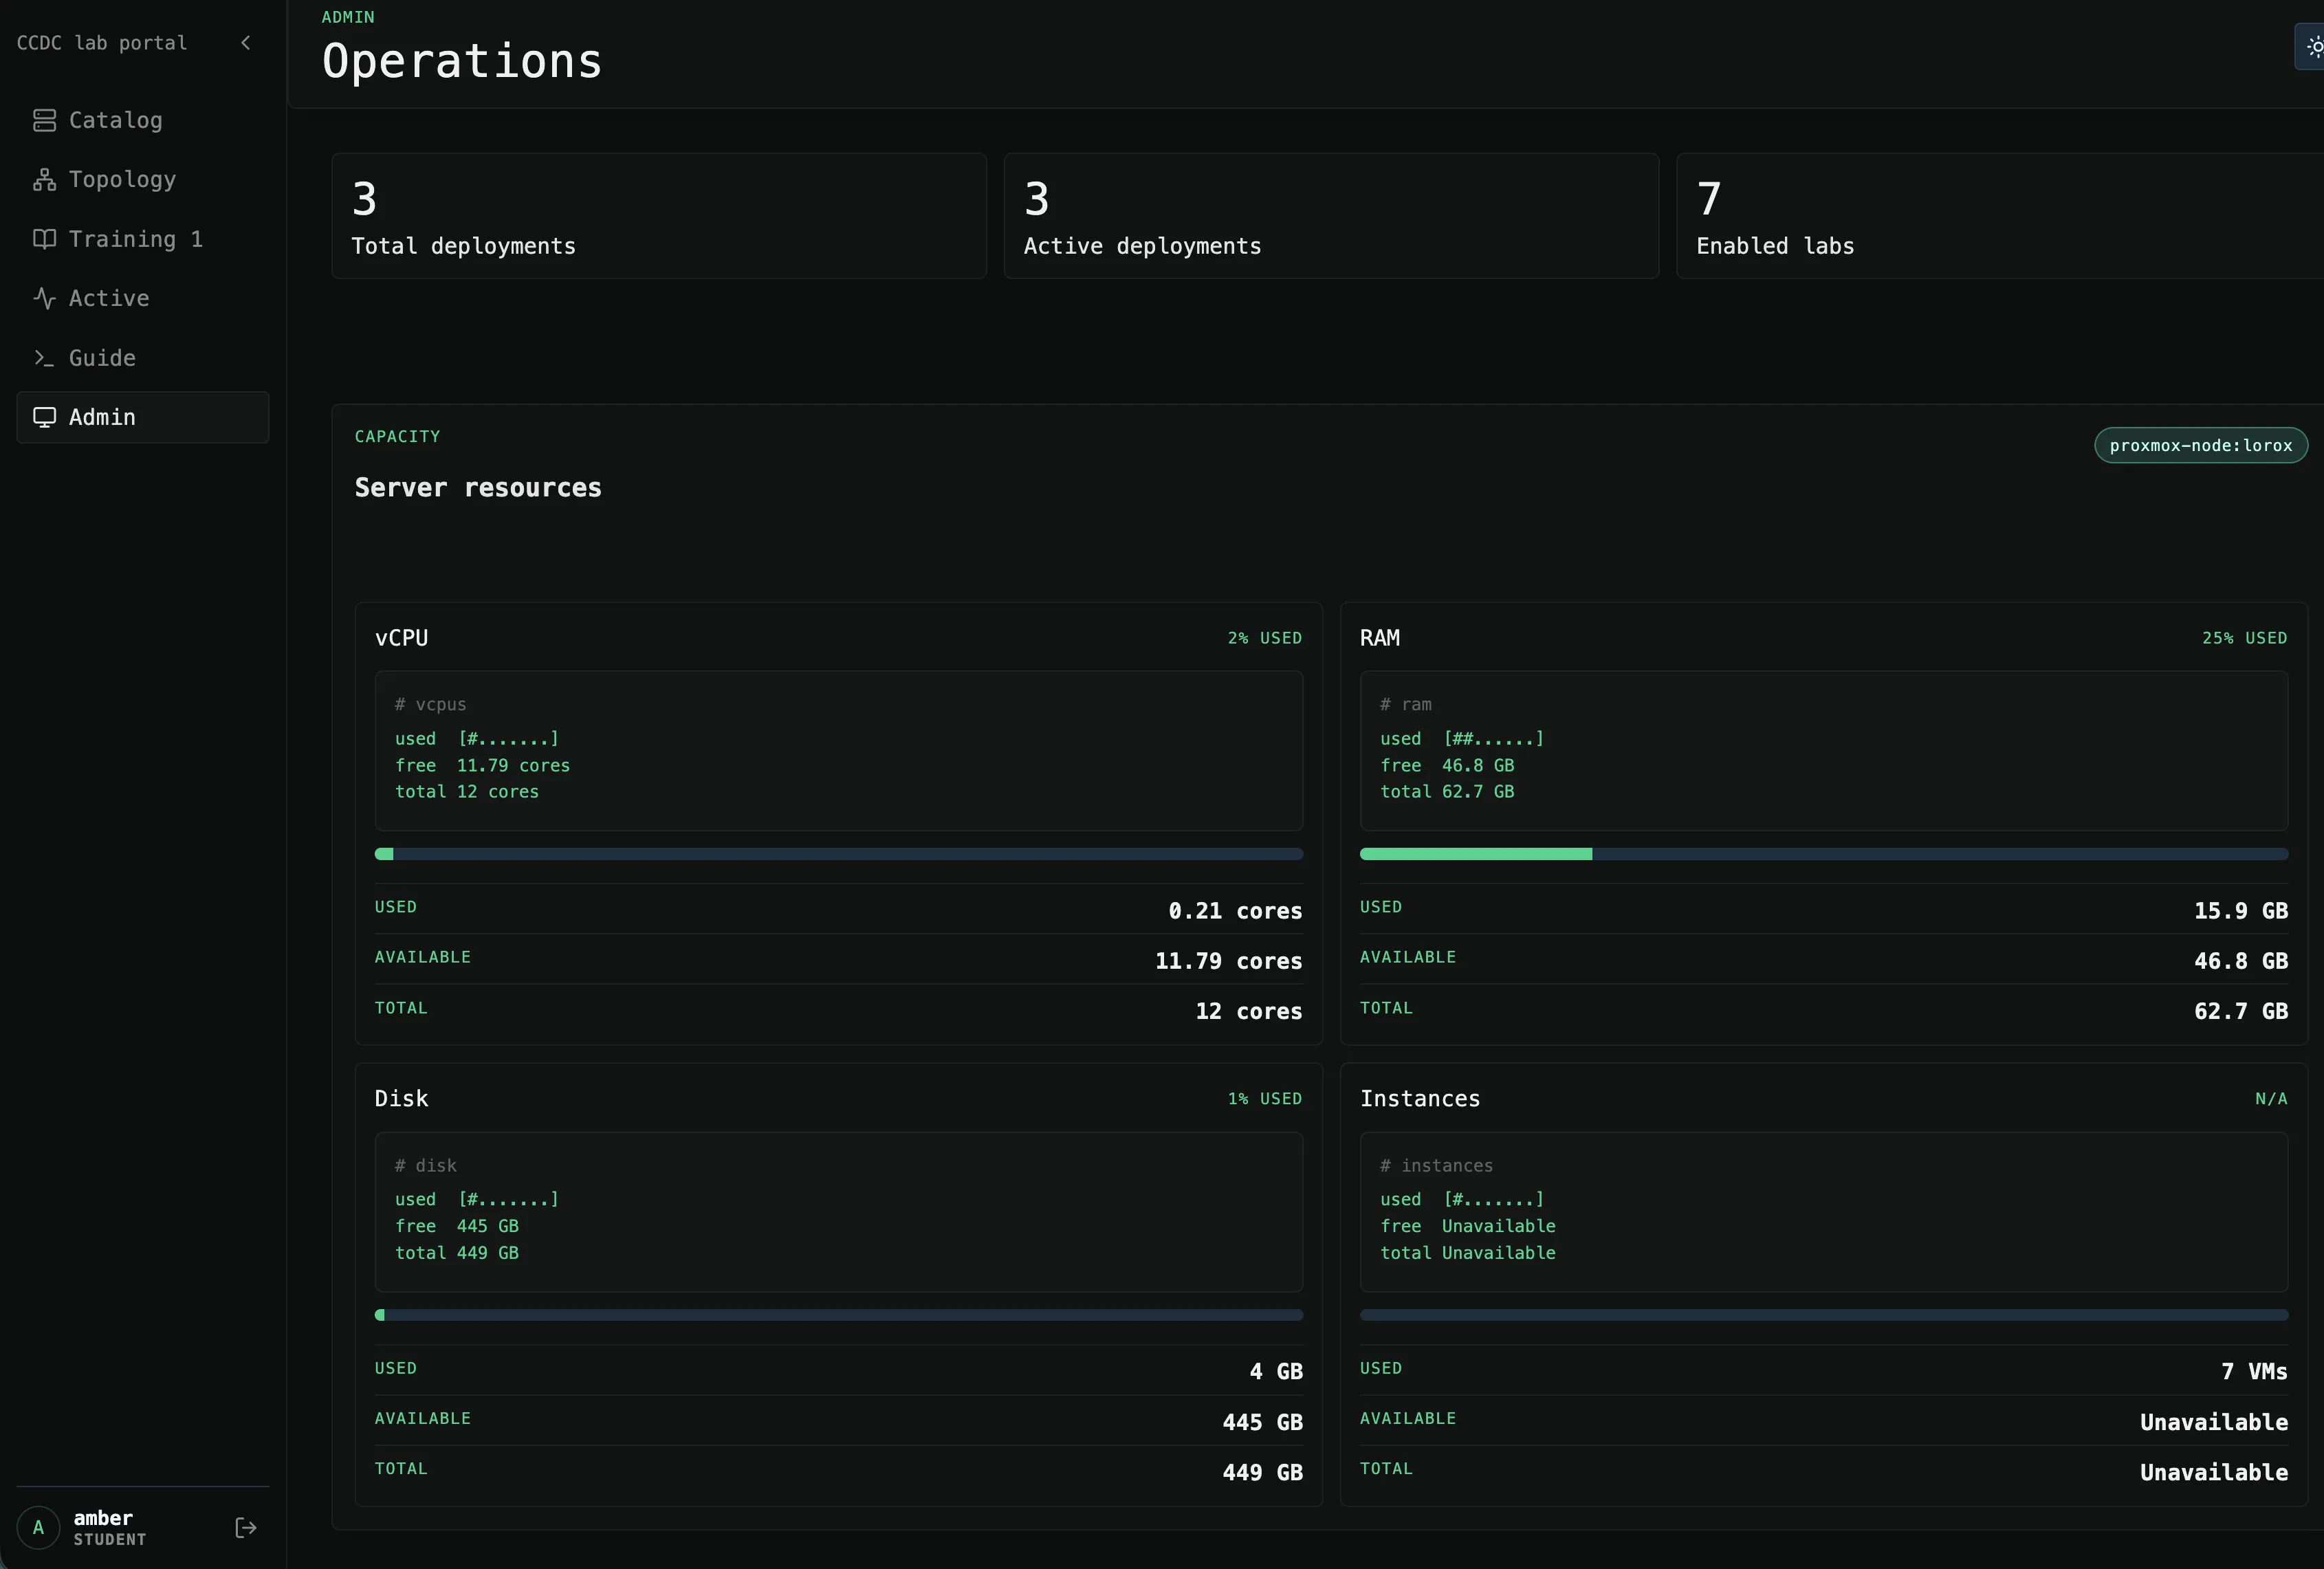The width and height of the screenshot is (2324, 1569).
Task: Click the 2% USED label
Action: [x=1265, y=638]
